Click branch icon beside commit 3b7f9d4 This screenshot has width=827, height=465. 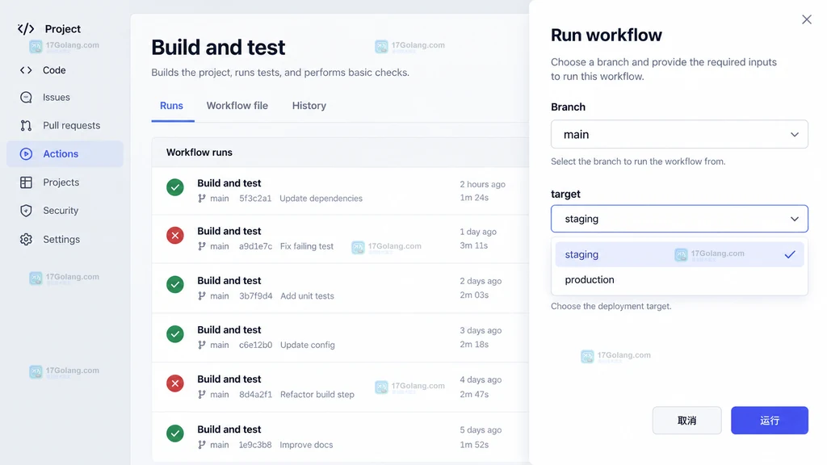pyautogui.click(x=201, y=295)
